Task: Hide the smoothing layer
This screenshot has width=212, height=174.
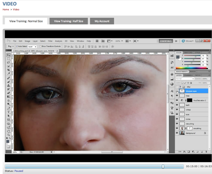Action: [x=177, y=128]
